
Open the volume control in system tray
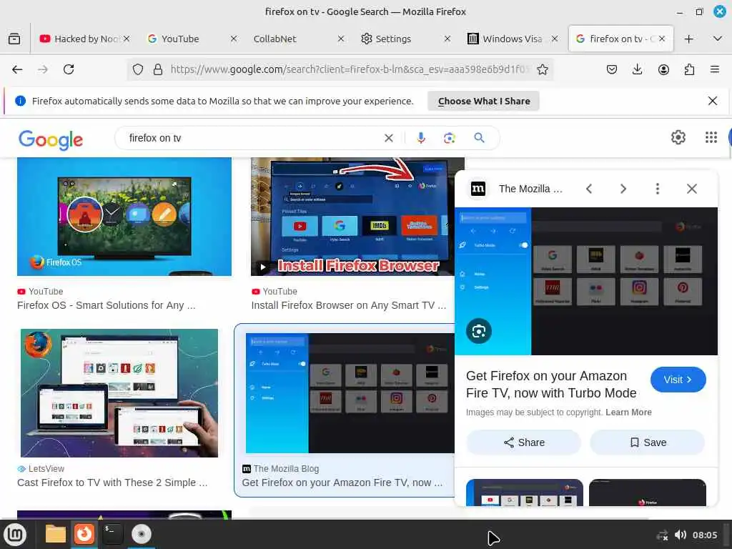click(x=681, y=535)
